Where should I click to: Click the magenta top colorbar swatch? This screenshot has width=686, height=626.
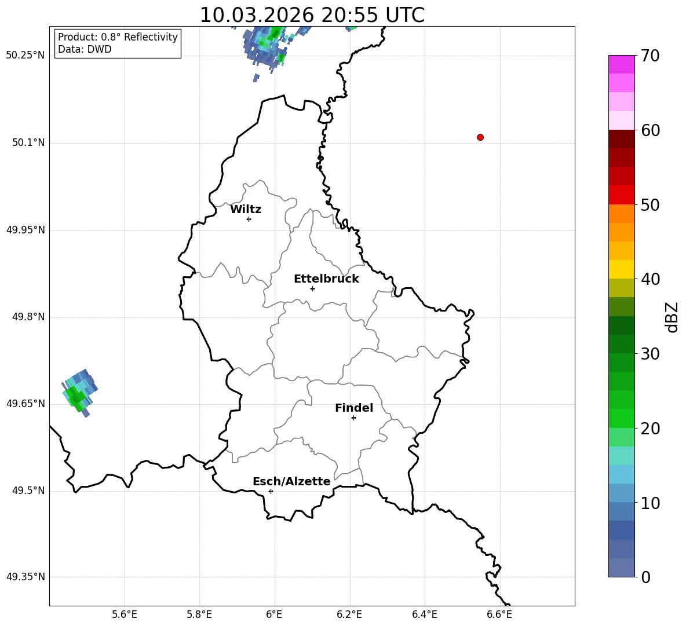point(621,65)
